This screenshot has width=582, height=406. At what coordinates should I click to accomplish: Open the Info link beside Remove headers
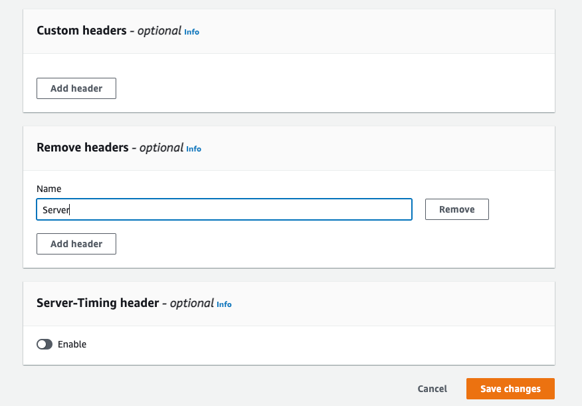pyautogui.click(x=193, y=149)
